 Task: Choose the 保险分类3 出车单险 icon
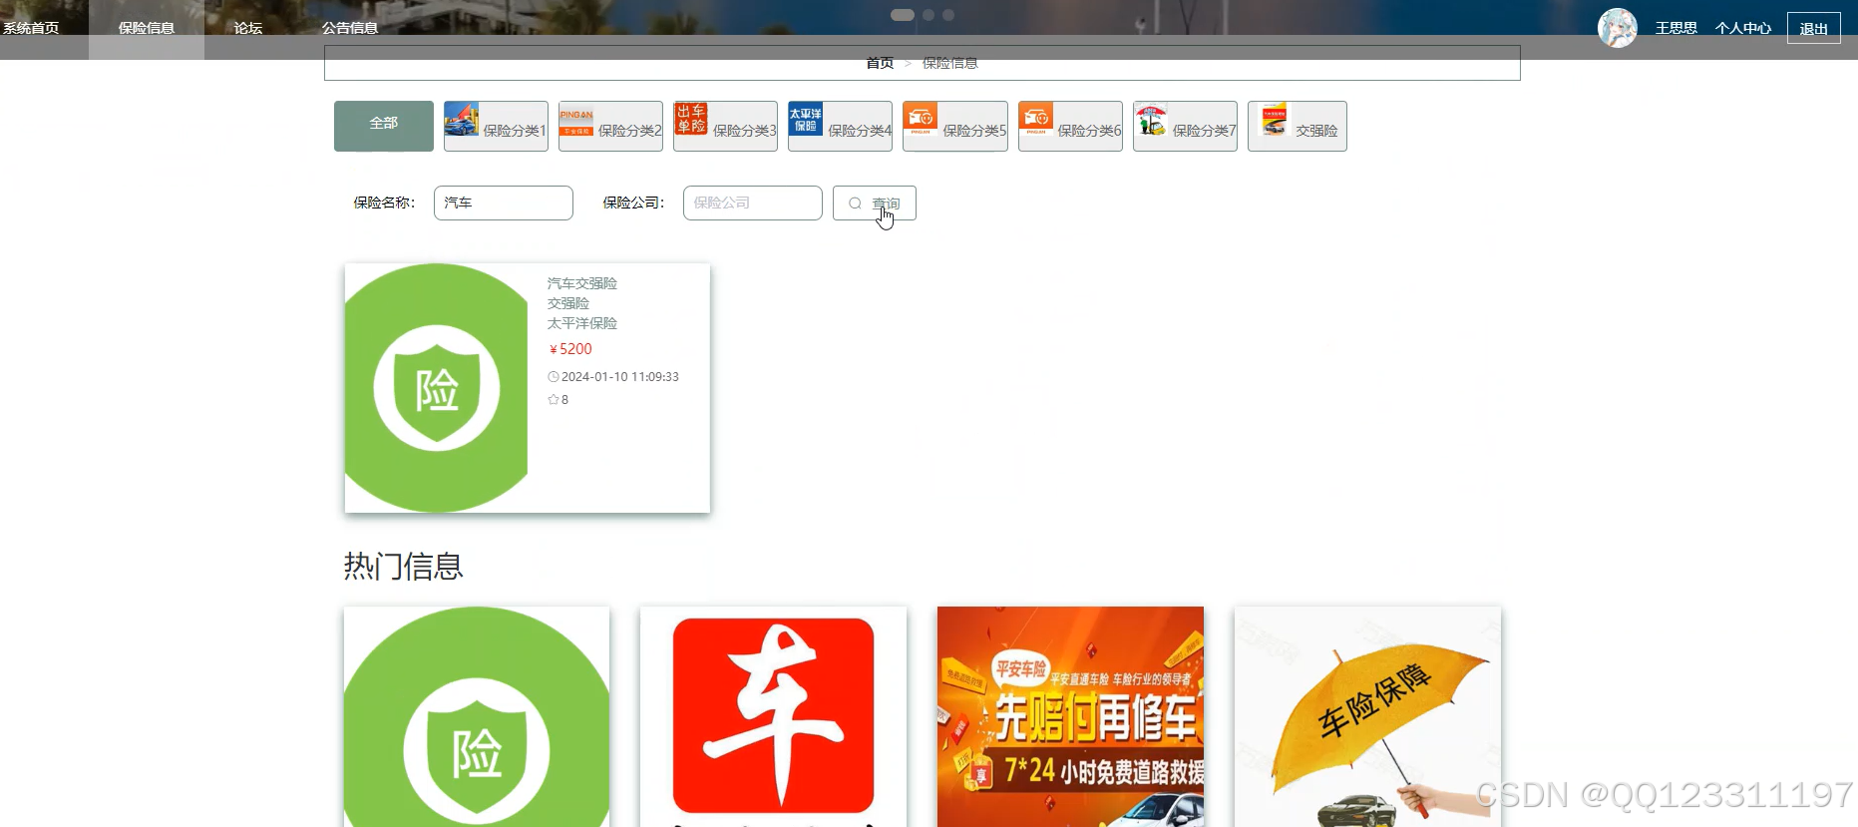click(691, 119)
